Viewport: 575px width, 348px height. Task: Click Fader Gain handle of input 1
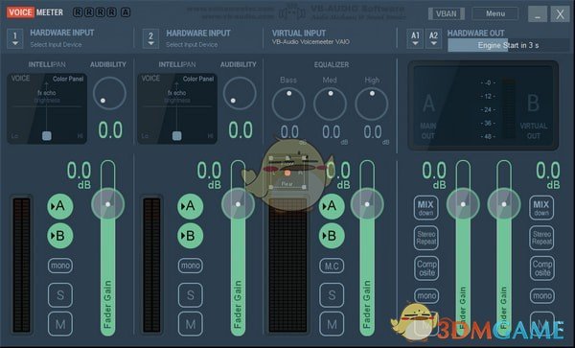click(x=107, y=204)
